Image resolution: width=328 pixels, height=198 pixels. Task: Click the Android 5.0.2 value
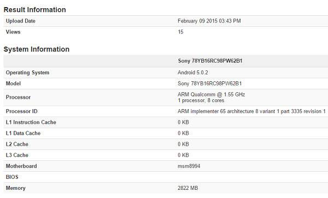(x=193, y=73)
